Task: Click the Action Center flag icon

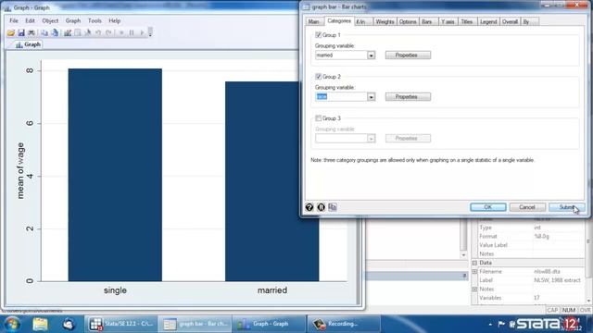Action: (501, 324)
